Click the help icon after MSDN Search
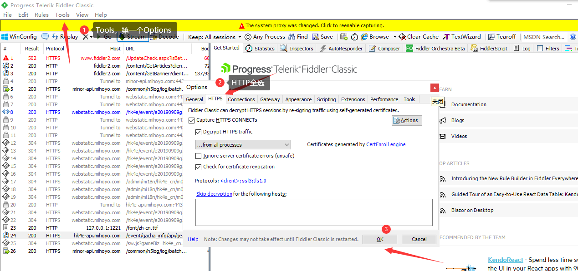Image resolution: width=578 pixels, height=271 pixels. (x=573, y=37)
